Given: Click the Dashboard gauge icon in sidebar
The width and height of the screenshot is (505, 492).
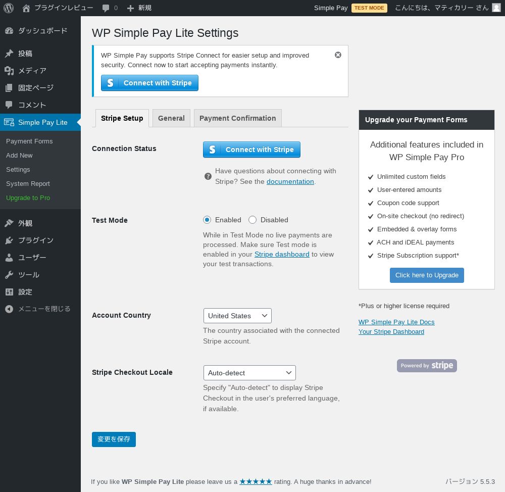Looking at the screenshot, I should click(9, 31).
